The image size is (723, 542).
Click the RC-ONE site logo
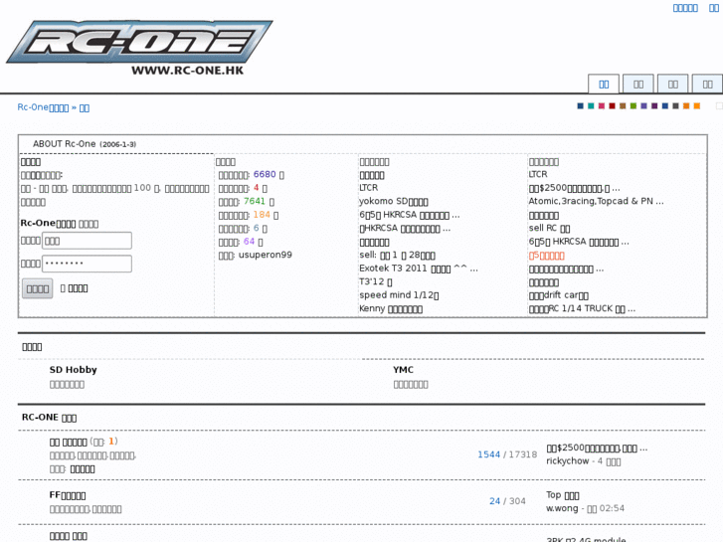click(x=139, y=48)
